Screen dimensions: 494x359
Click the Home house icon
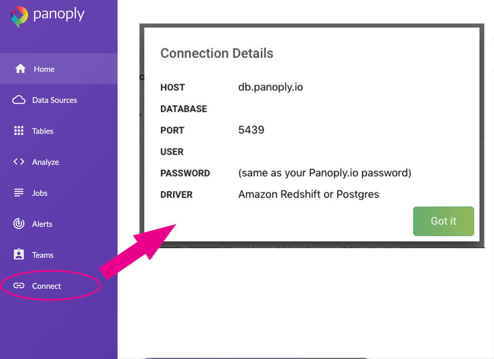pyautogui.click(x=21, y=69)
